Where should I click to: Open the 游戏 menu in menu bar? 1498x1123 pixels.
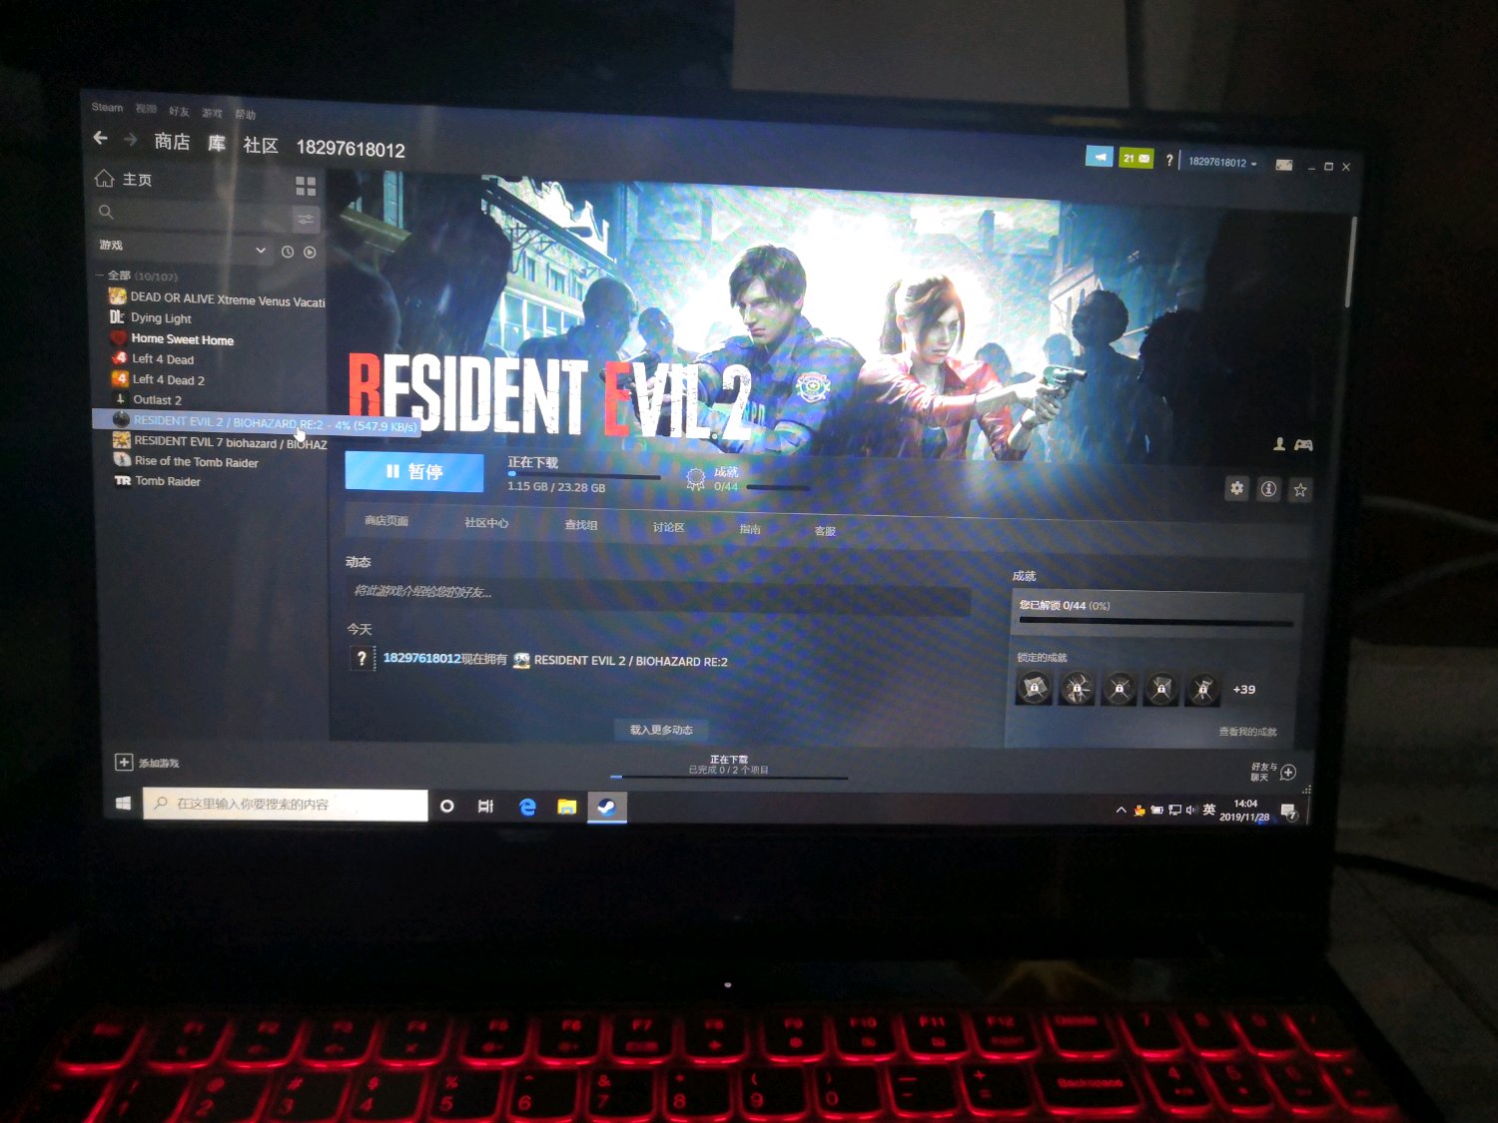212,113
